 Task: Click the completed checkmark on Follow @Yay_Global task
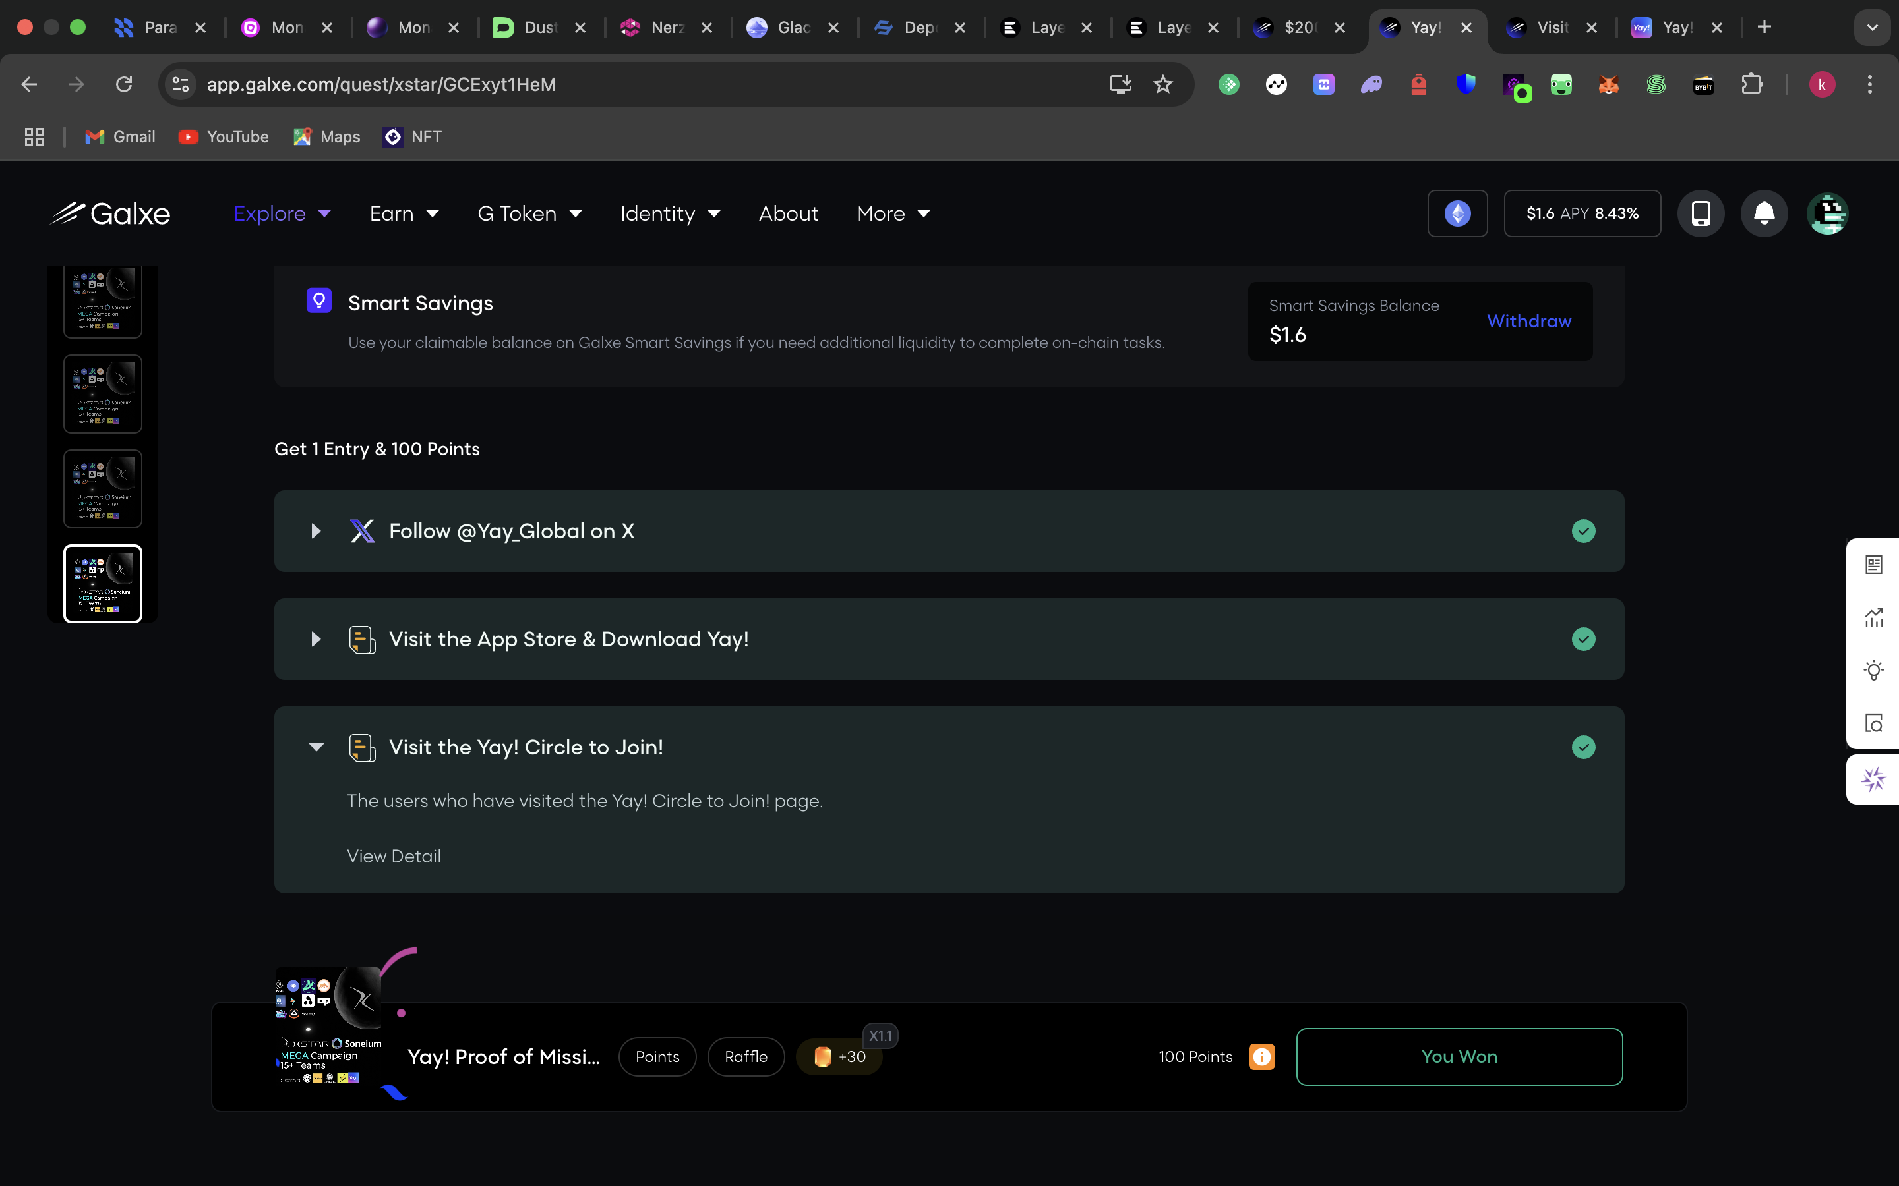pyautogui.click(x=1584, y=531)
